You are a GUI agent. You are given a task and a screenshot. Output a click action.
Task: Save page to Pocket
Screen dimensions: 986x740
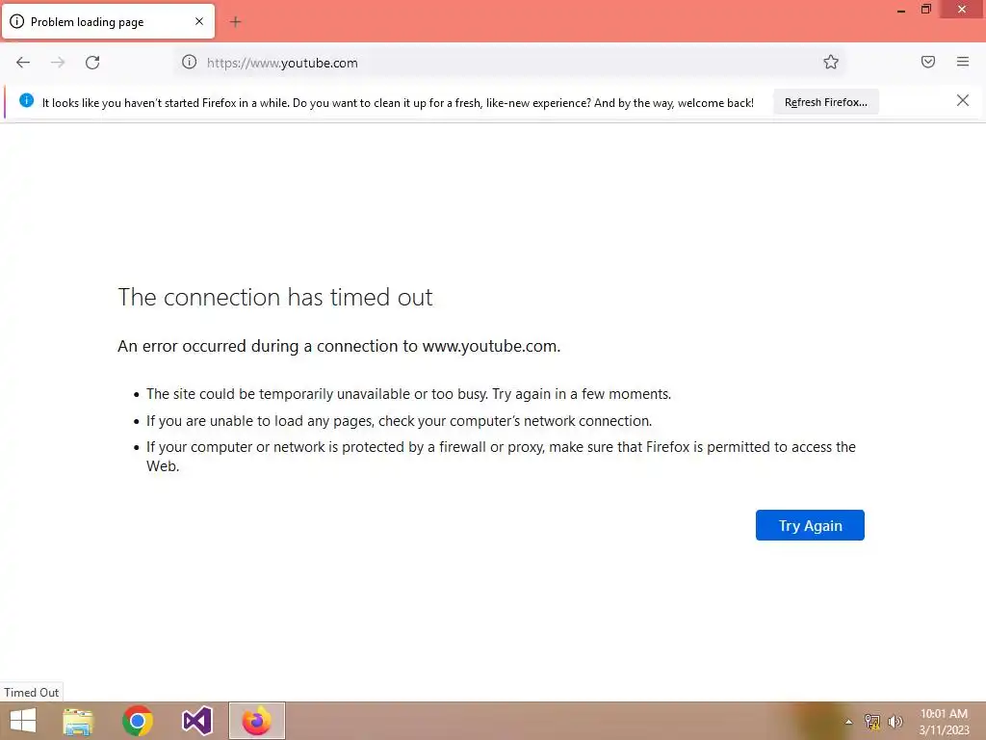(x=927, y=62)
